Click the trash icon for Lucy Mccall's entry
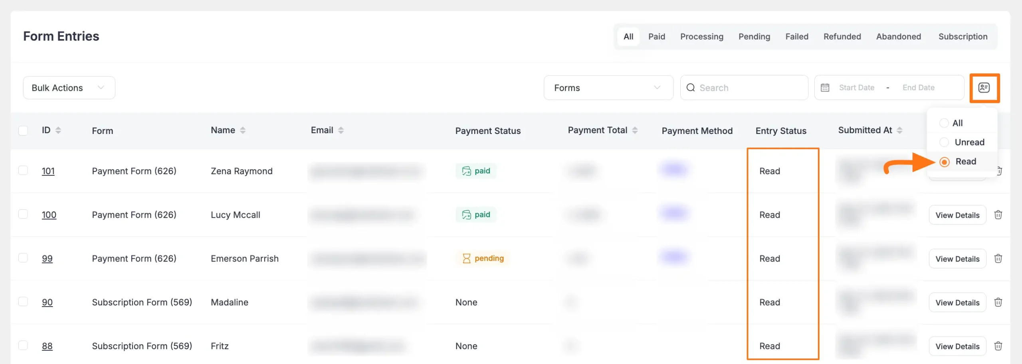Viewport: 1022px width, 364px height. coord(998,214)
